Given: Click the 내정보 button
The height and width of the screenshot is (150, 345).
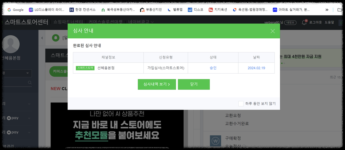Looking at the screenshot, I should pyautogui.click(x=290, y=22).
